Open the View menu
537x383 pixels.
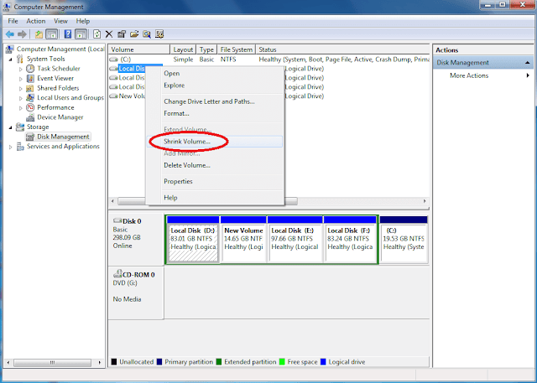[60, 21]
